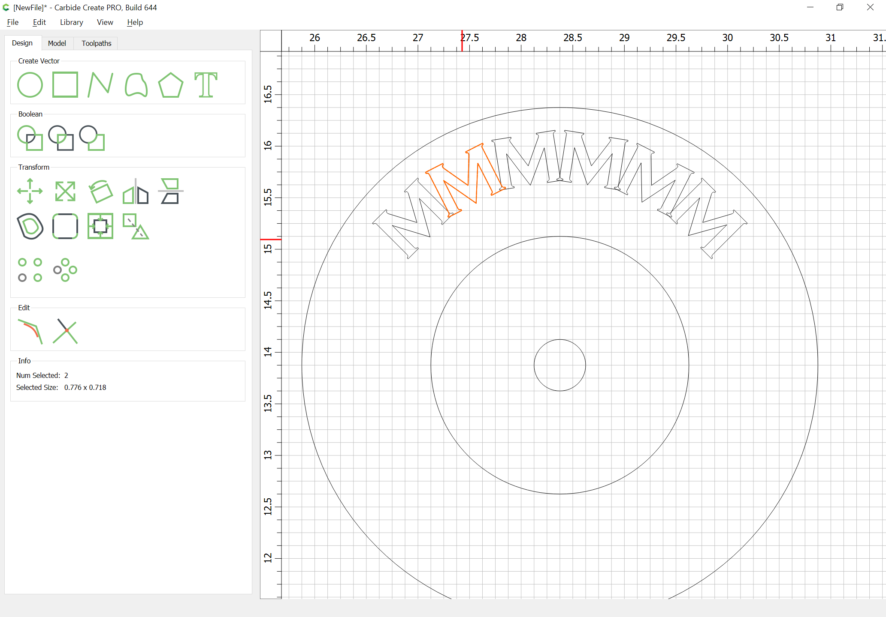Image resolution: width=886 pixels, height=617 pixels.
Task: Click the Mirror transform icon
Action: coord(136,191)
